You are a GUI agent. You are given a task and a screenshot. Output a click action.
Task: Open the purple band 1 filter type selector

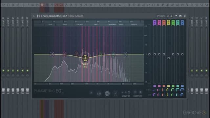pyautogui.click(x=155, y=23)
